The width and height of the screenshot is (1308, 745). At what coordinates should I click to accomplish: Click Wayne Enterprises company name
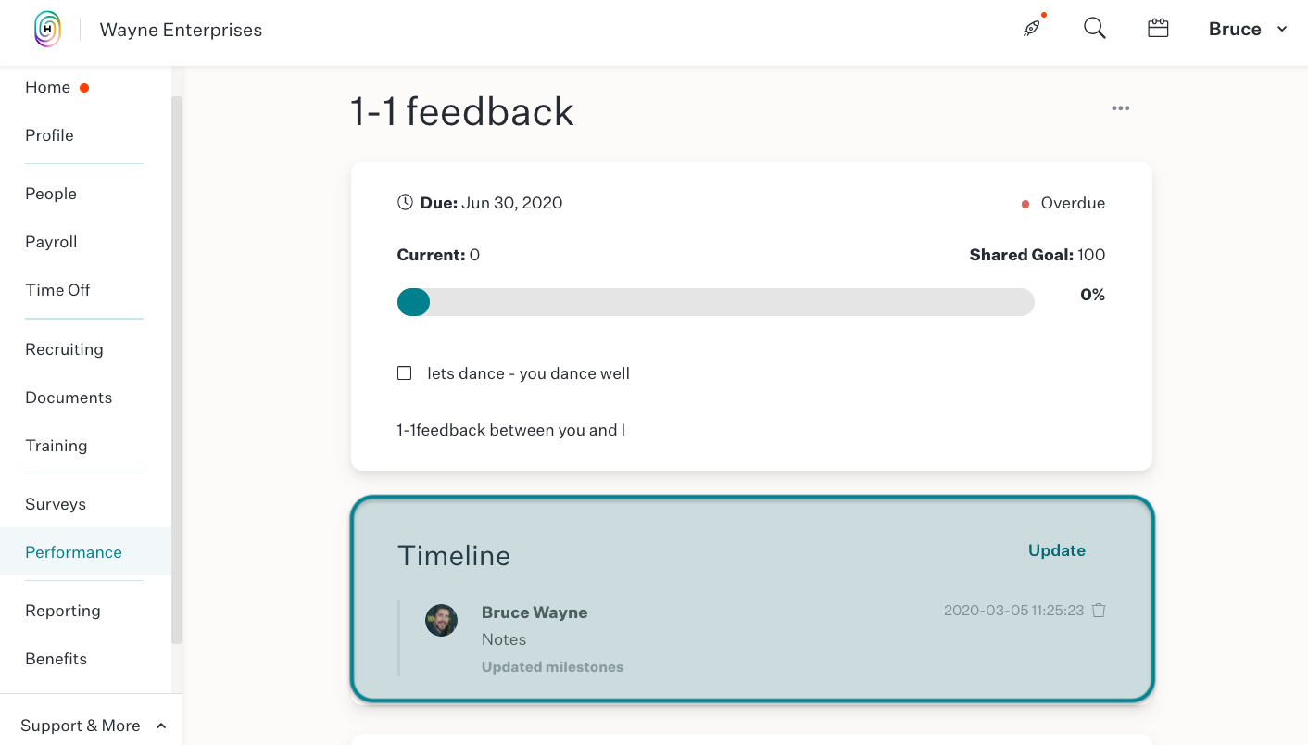tap(181, 30)
